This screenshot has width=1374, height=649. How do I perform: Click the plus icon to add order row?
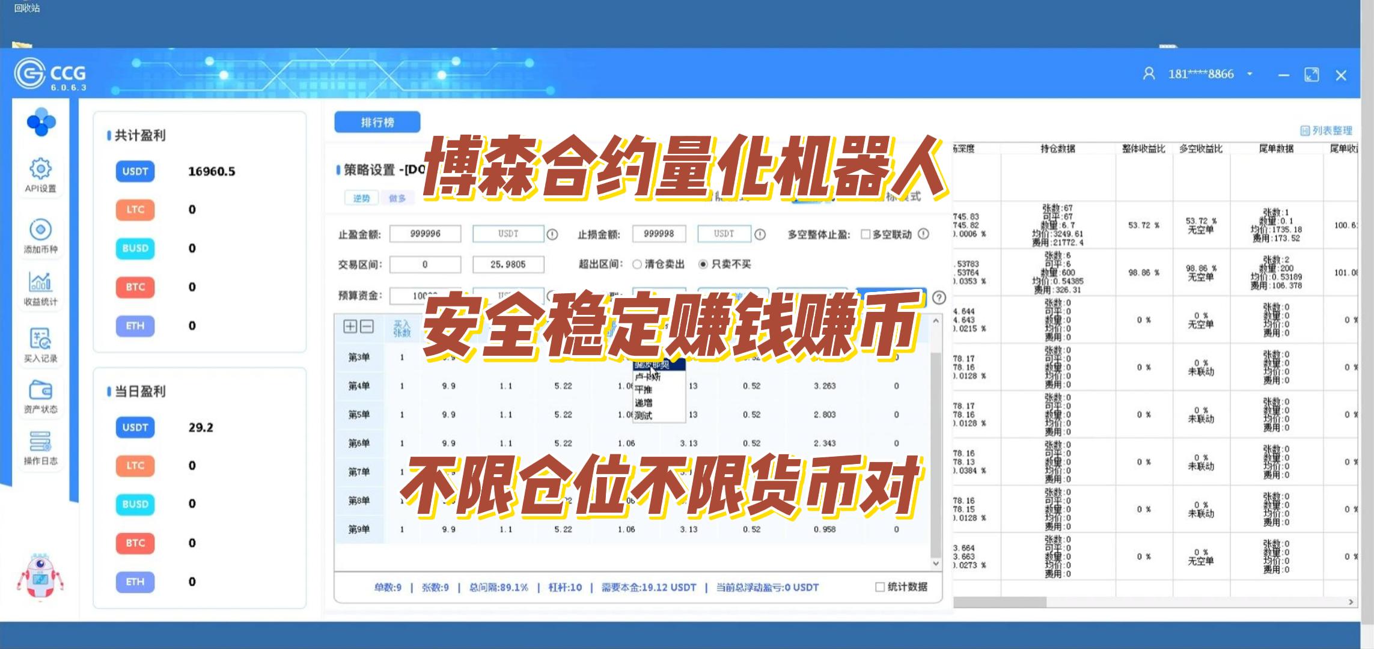(x=350, y=326)
